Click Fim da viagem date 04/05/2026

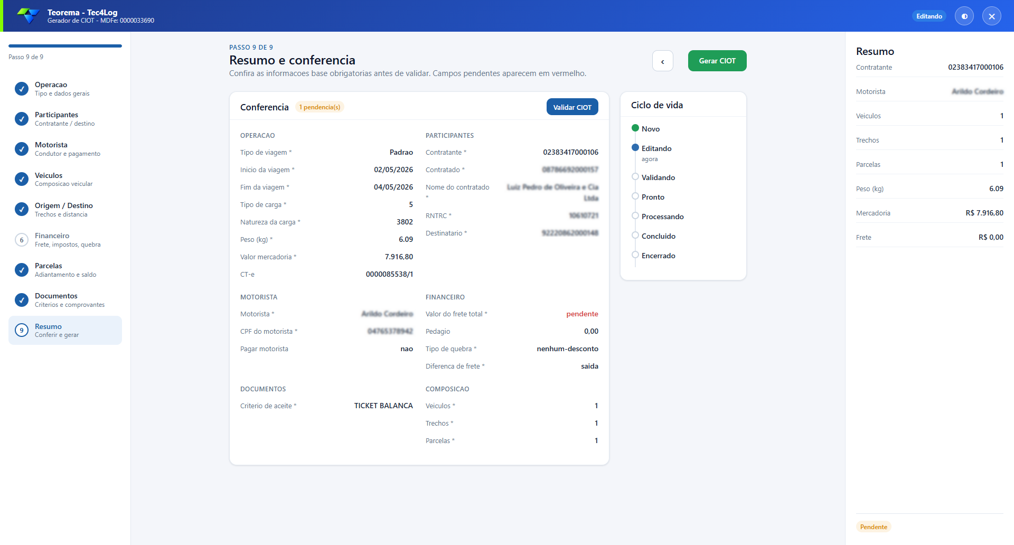tap(393, 187)
